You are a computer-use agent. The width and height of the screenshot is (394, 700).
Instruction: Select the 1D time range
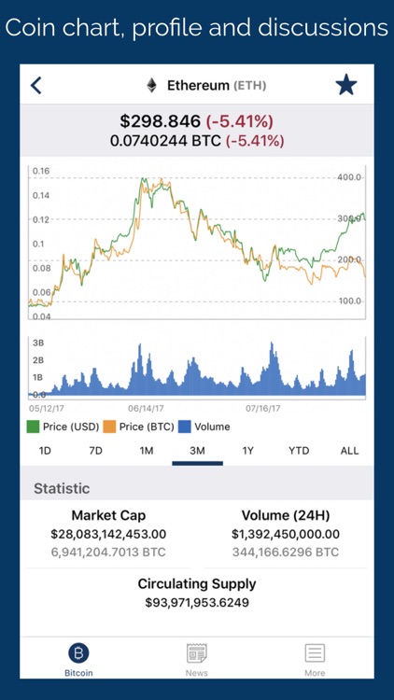click(45, 451)
